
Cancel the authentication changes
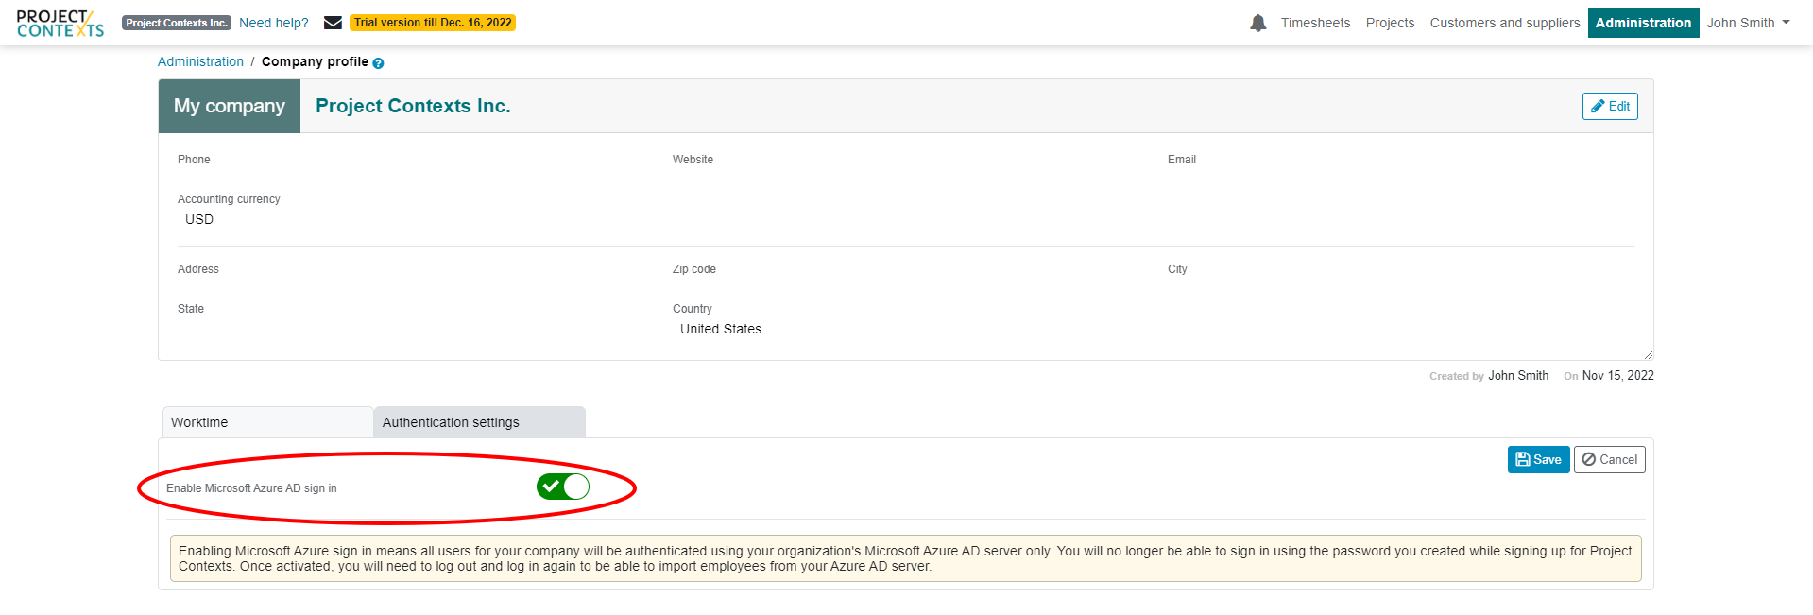tap(1610, 459)
